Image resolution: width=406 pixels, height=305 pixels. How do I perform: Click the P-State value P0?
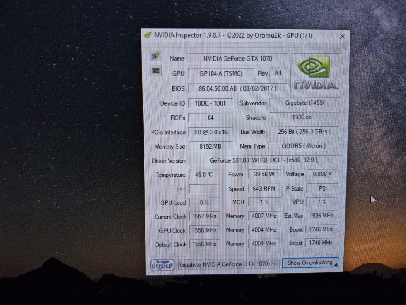[322, 188]
